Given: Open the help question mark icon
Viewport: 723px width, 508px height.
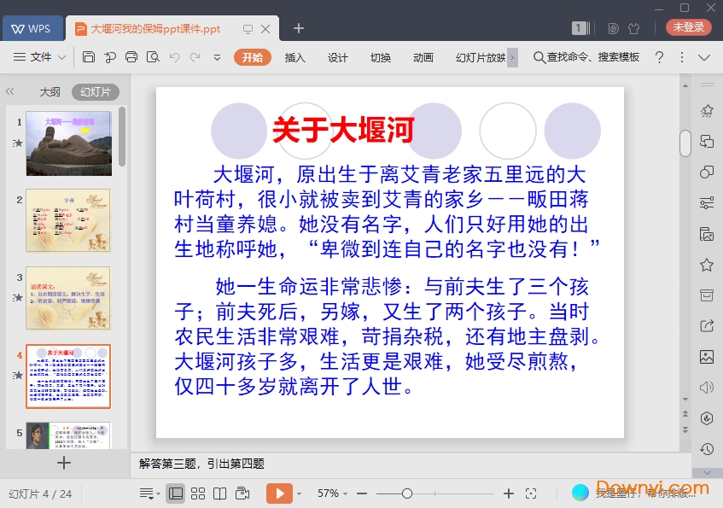Looking at the screenshot, I should pos(659,57).
